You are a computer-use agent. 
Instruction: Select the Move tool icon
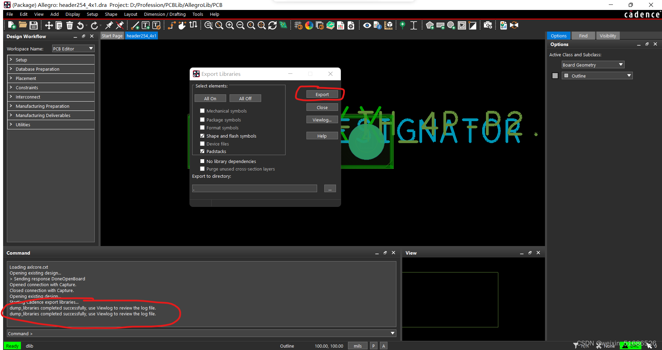click(49, 25)
